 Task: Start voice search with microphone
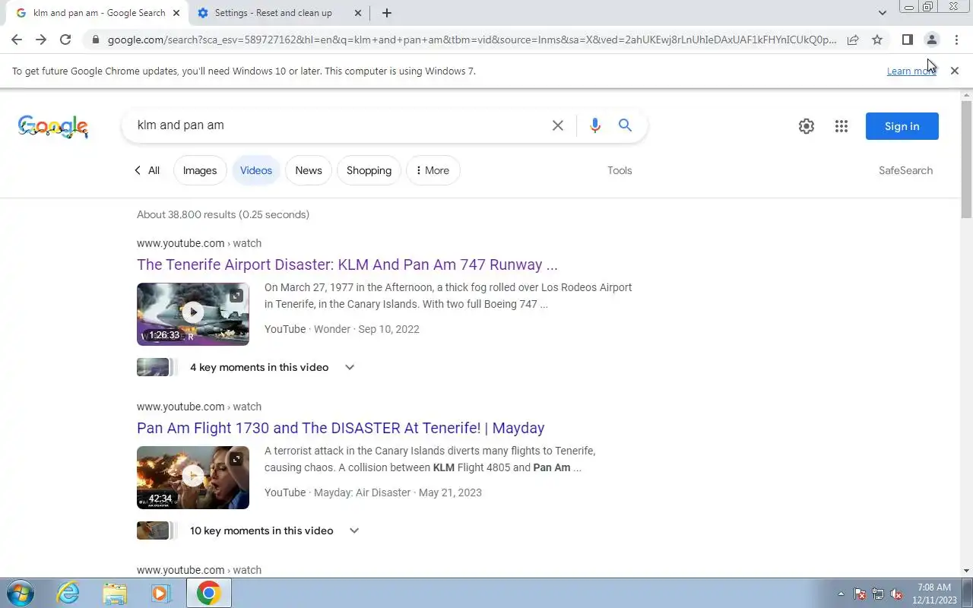point(595,125)
